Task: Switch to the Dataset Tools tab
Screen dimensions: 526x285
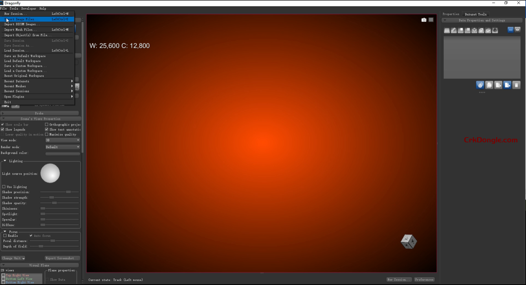Action: click(476, 14)
